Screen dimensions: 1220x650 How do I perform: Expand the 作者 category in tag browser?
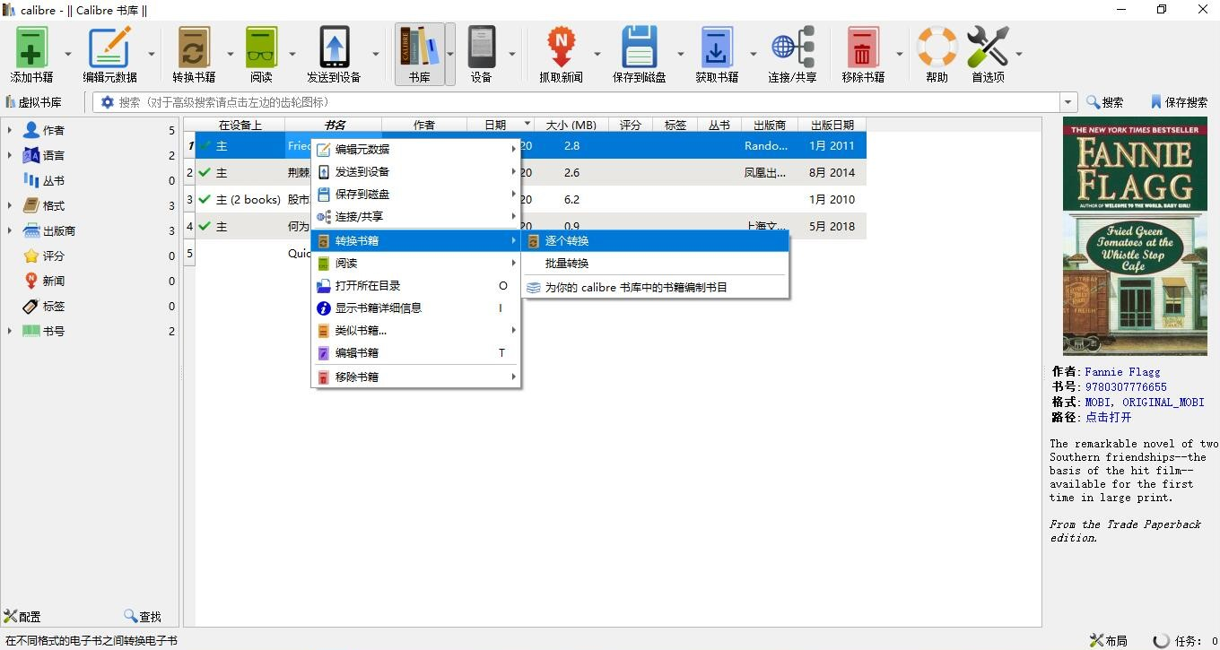click(10, 130)
